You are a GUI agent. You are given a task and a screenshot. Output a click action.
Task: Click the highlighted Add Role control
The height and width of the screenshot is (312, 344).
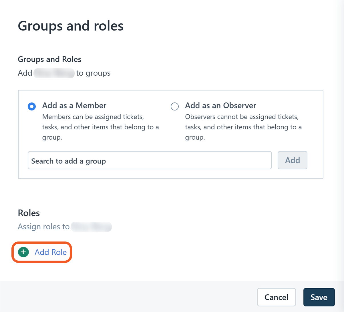(42, 252)
